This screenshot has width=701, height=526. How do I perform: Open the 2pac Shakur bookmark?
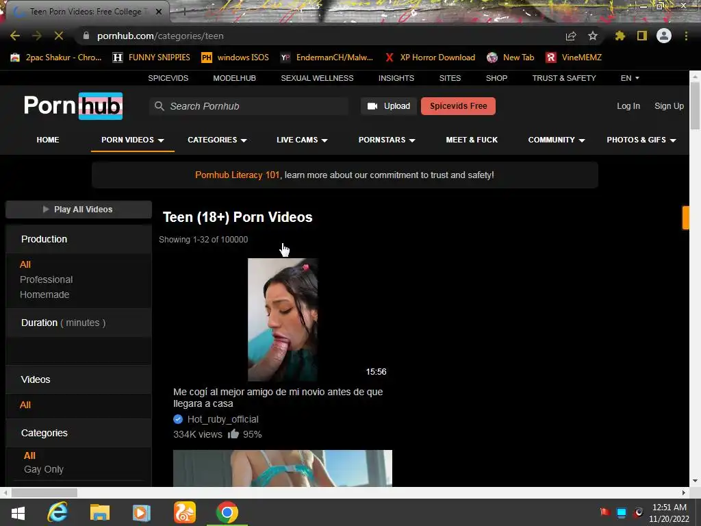(56, 58)
